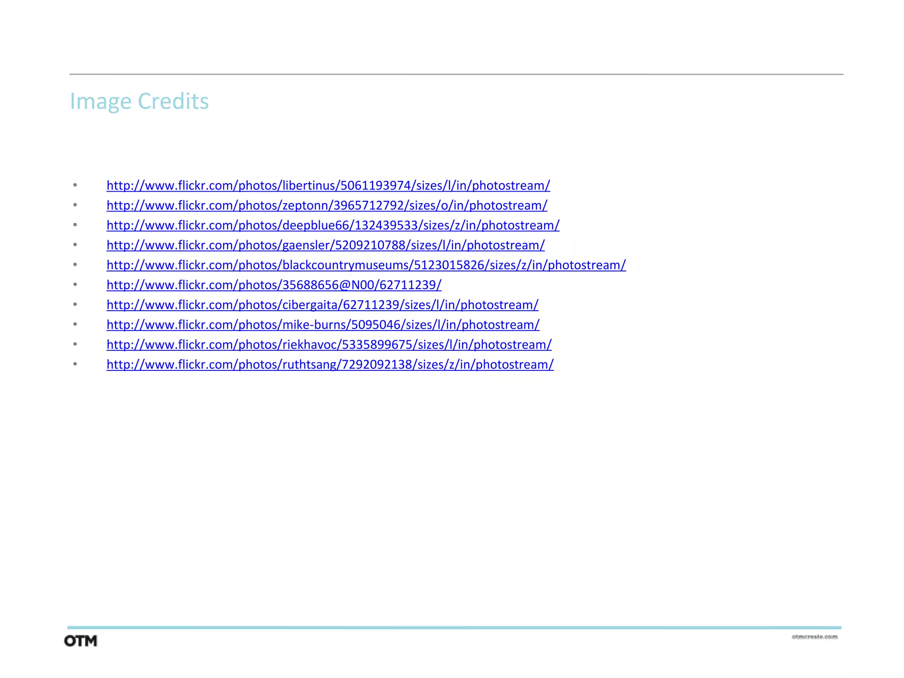Open the blackcountrymuseums Flickr link
The width and height of the screenshot is (904, 678).
(x=366, y=265)
